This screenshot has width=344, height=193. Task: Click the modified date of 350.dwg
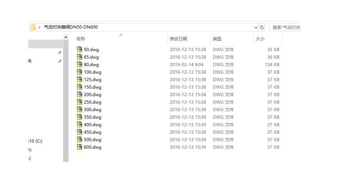point(188,117)
